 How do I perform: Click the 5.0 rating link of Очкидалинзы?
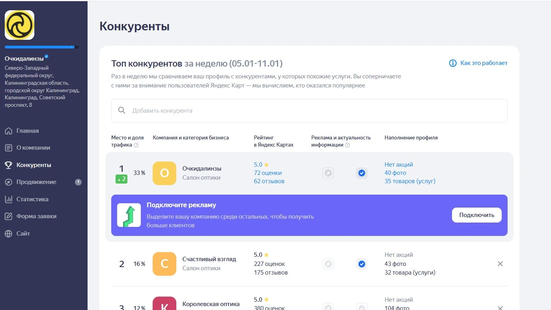coord(258,165)
